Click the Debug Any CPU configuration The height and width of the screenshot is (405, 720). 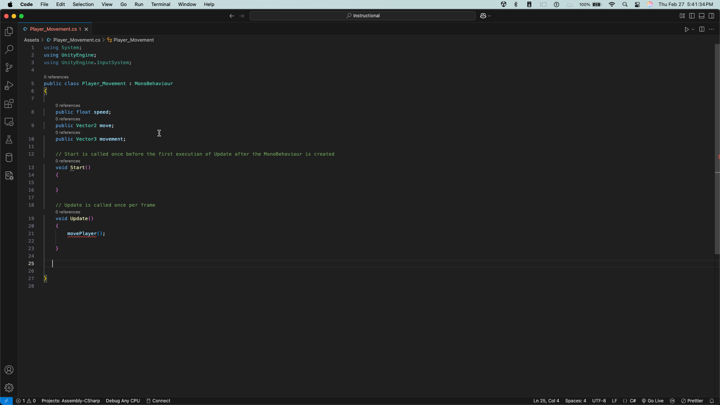click(123, 401)
